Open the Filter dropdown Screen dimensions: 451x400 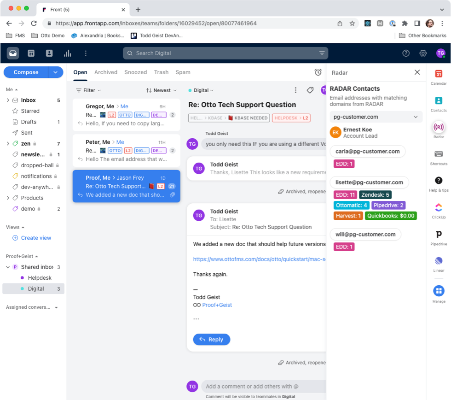[88, 90]
